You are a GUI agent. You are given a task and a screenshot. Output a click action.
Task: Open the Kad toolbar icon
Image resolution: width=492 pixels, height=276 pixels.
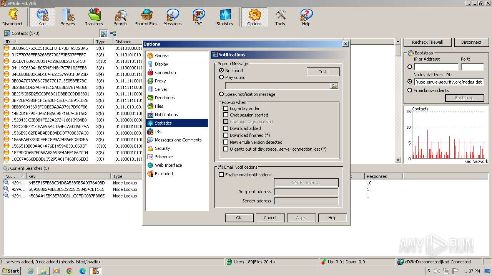[x=42, y=17]
